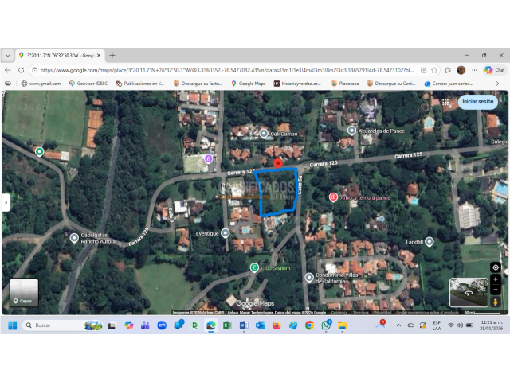Select the Acuarelas de Pance marker

tap(351, 130)
